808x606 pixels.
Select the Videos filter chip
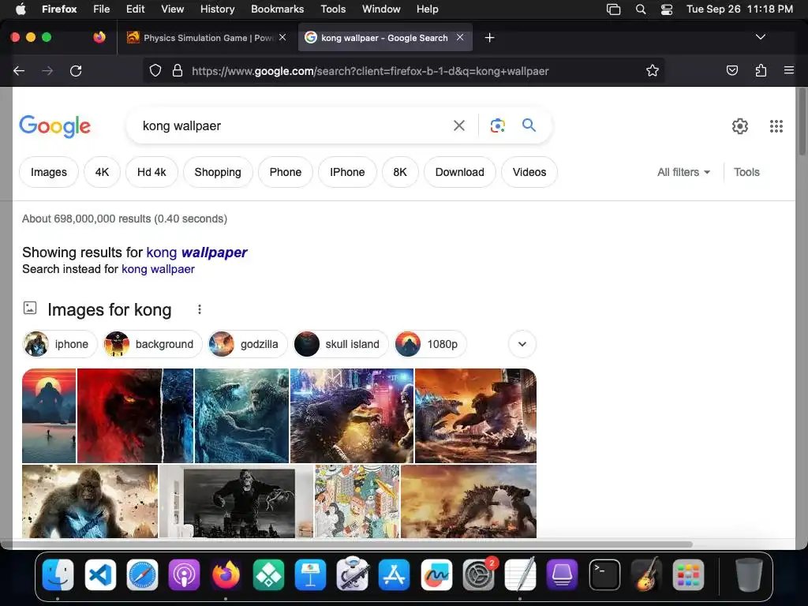tap(529, 172)
